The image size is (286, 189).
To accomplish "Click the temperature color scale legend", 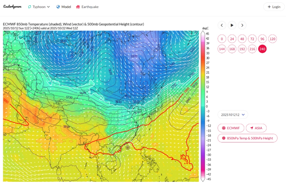I will click(203, 106).
